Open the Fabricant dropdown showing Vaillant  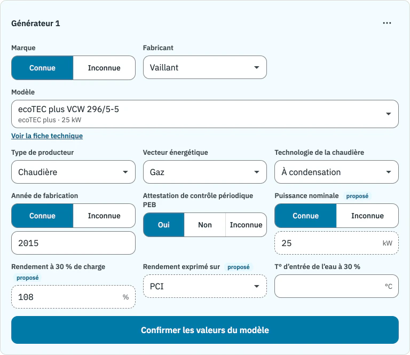(205, 67)
